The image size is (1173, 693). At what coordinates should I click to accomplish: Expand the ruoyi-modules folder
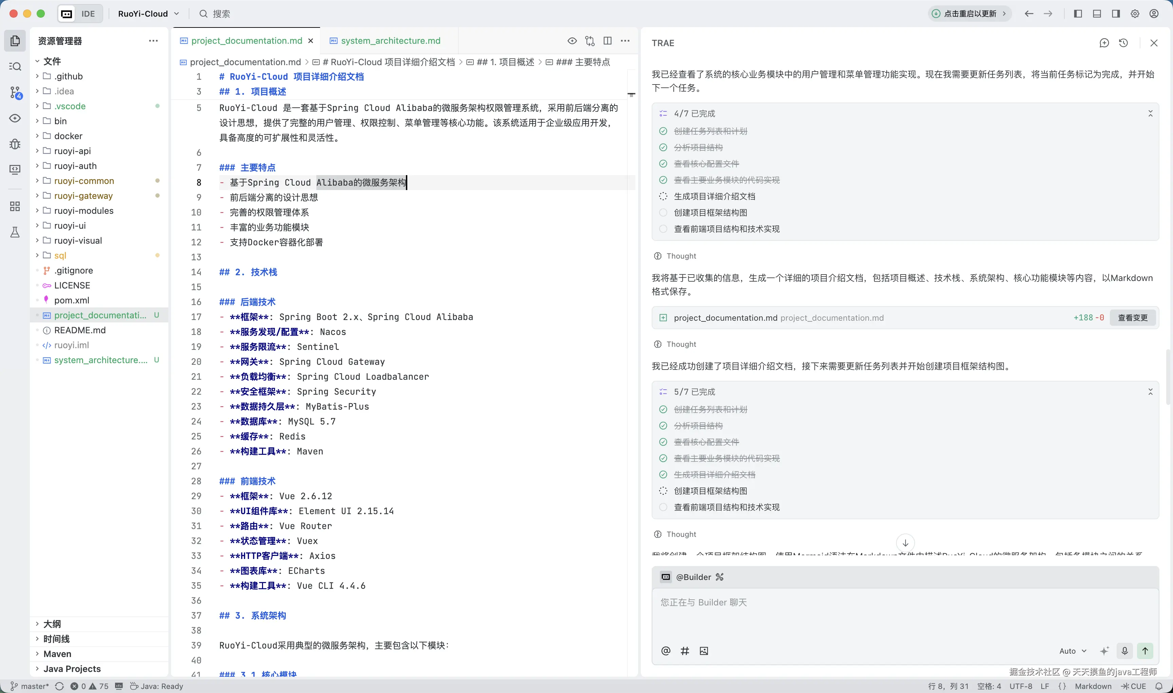point(83,211)
